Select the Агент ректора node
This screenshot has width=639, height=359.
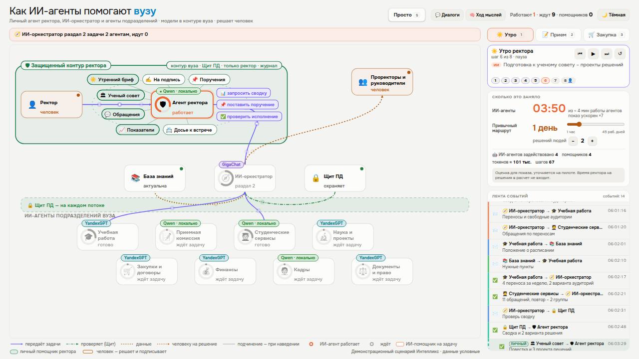[182, 104]
